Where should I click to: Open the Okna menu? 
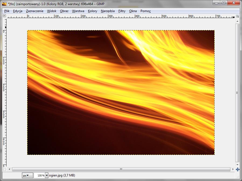[133, 11]
